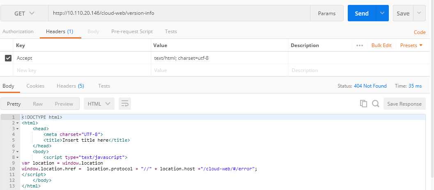
Task: Click Bulk Edit link
Action: click(x=381, y=45)
